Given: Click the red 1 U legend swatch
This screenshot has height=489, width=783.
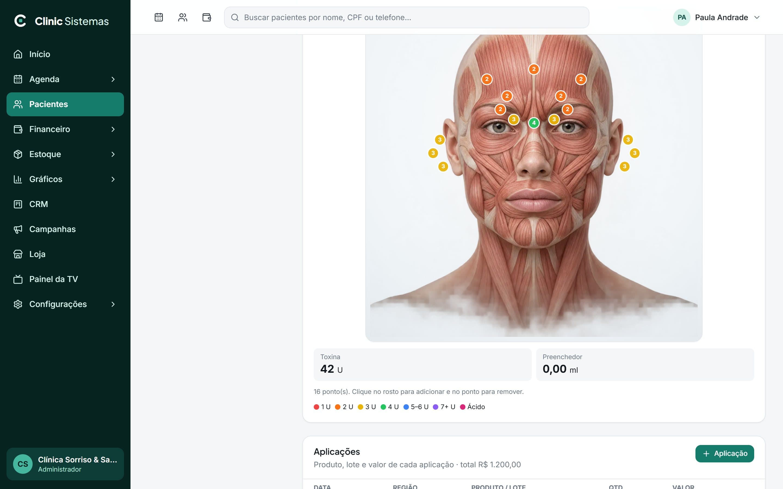Looking at the screenshot, I should click(x=316, y=407).
